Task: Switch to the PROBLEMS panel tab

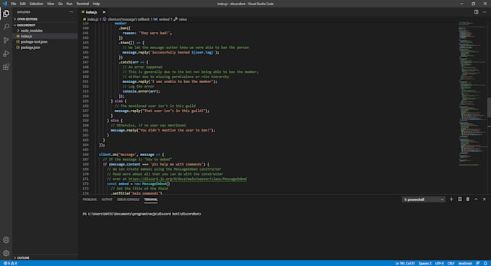Action: point(90,199)
